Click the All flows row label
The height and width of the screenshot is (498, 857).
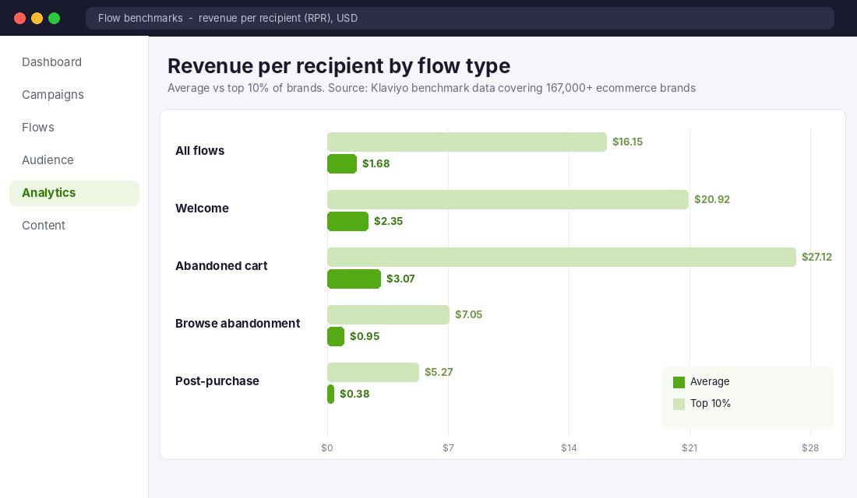tap(200, 151)
